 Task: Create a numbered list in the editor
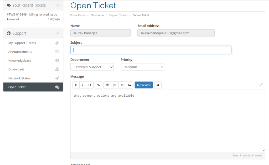coord(115,85)
